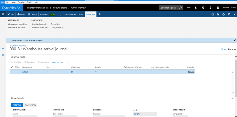Refresh the page with refresh icon
The image size is (237, 117).
point(224,14)
